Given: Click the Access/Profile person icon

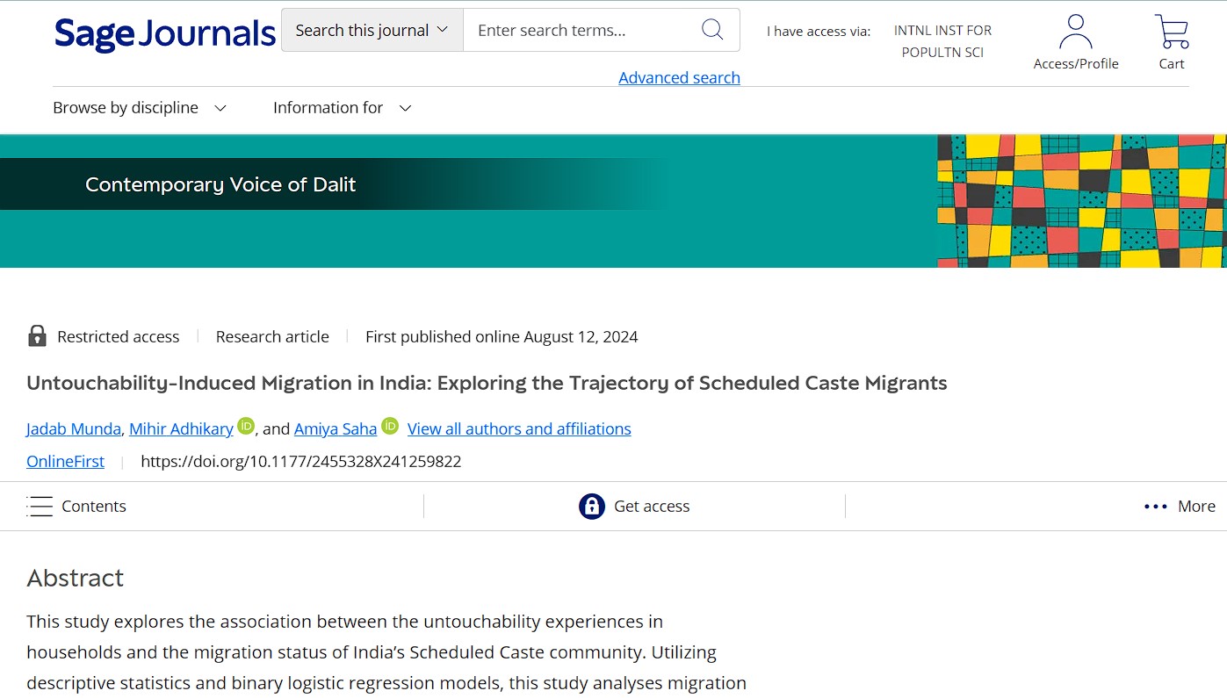Looking at the screenshot, I should pyautogui.click(x=1076, y=32).
